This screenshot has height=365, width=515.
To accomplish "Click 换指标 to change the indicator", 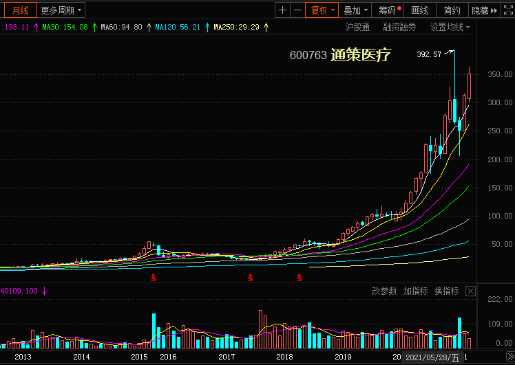I will tap(446, 291).
